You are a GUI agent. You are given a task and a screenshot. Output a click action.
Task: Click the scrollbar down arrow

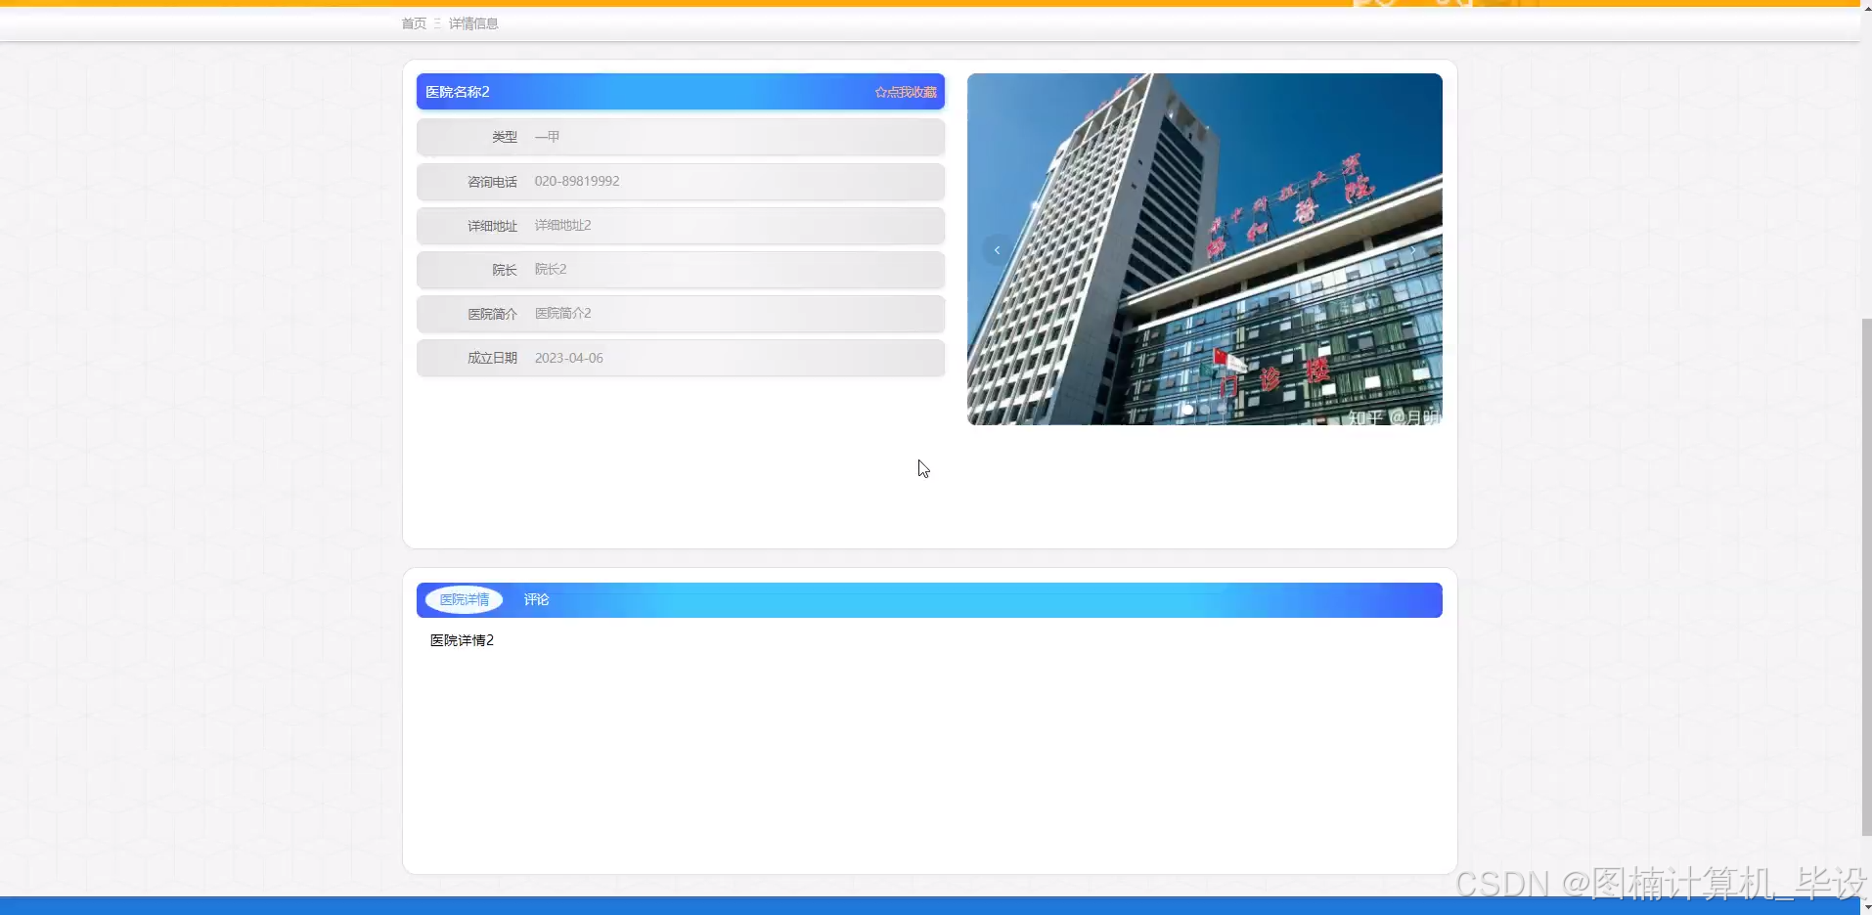(x=1866, y=908)
